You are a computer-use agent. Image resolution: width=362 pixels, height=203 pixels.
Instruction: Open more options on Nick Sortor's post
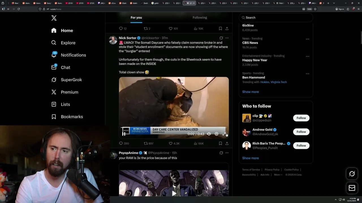(x=227, y=38)
